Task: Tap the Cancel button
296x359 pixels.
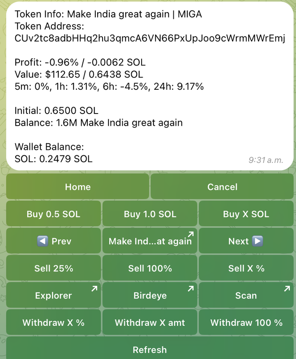Action: coord(222,186)
